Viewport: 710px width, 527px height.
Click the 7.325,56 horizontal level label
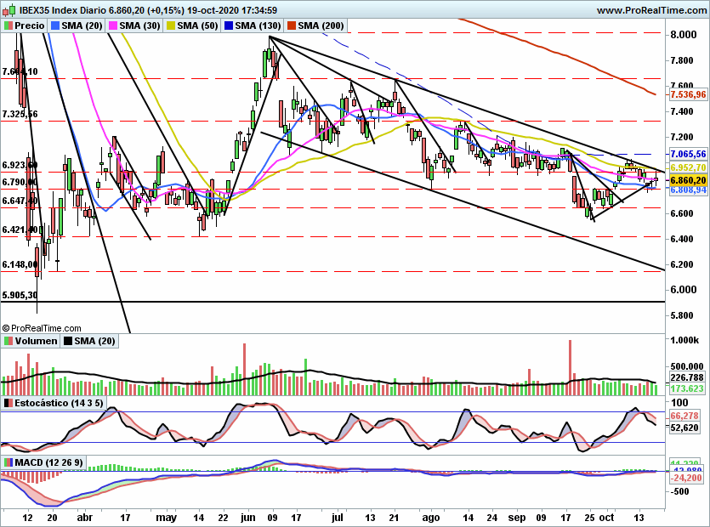(x=20, y=114)
